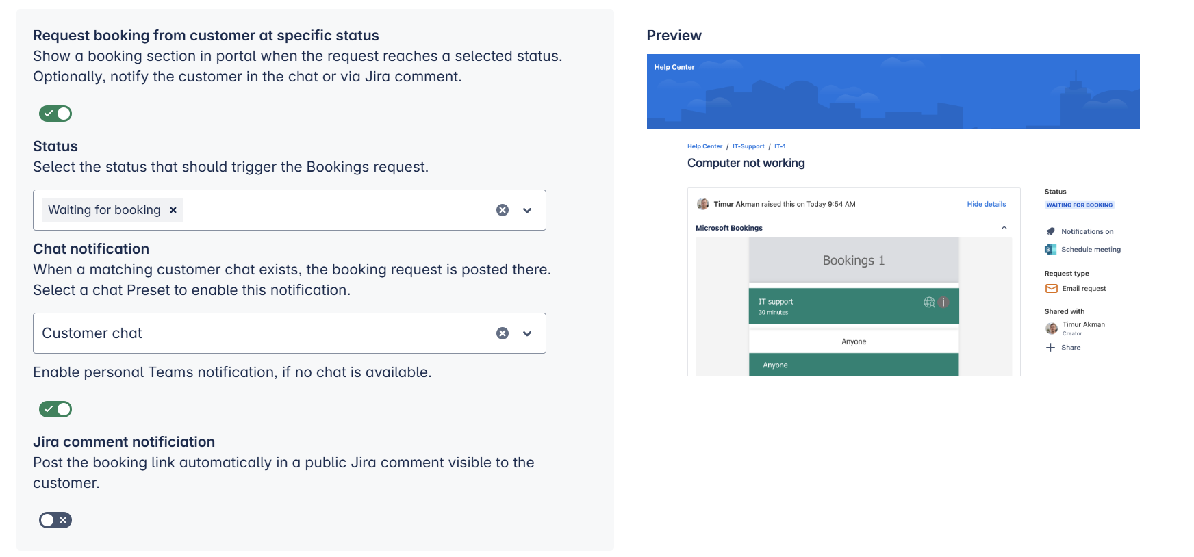Go to the IT-Support breadcrumb
1194x557 pixels.
[748, 146]
